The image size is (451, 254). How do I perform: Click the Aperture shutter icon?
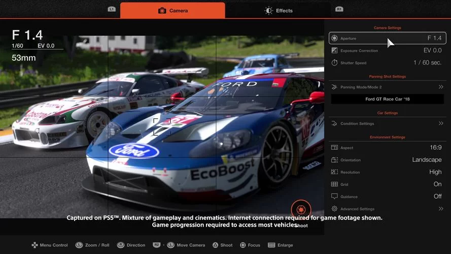click(x=334, y=38)
